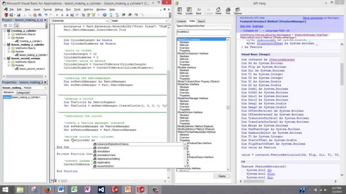
Task: Open the Add-Ins menu
Action: pyautogui.click(x=88, y=9)
